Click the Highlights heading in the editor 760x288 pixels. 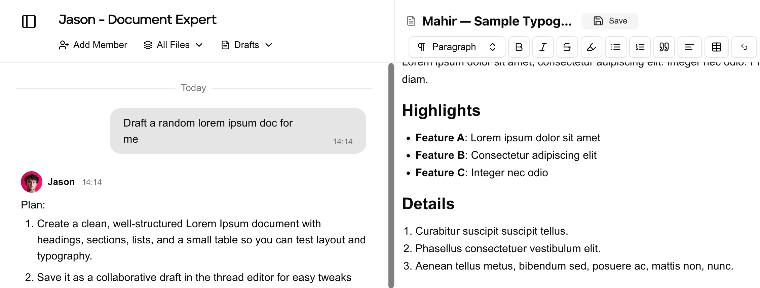tap(441, 110)
